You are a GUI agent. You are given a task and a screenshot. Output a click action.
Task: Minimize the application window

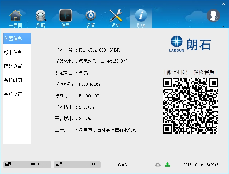(x=215, y=4)
